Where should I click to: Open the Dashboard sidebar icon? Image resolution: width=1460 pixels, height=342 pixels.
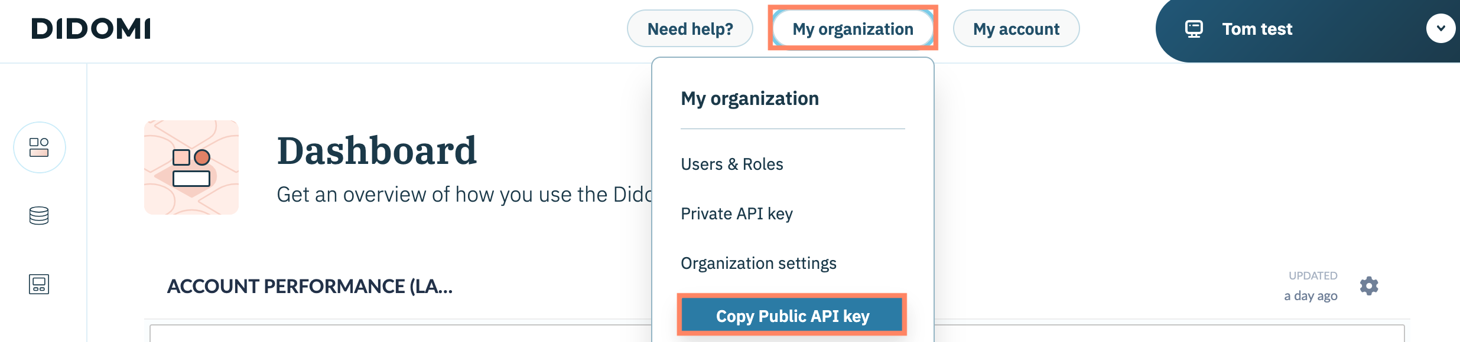pyautogui.click(x=39, y=147)
